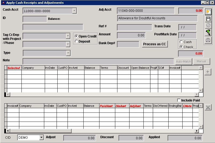This screenshot has height=143, width=215.
Task: Open the CID dropdown showing DEMO
Action: [x=41, y=138]
